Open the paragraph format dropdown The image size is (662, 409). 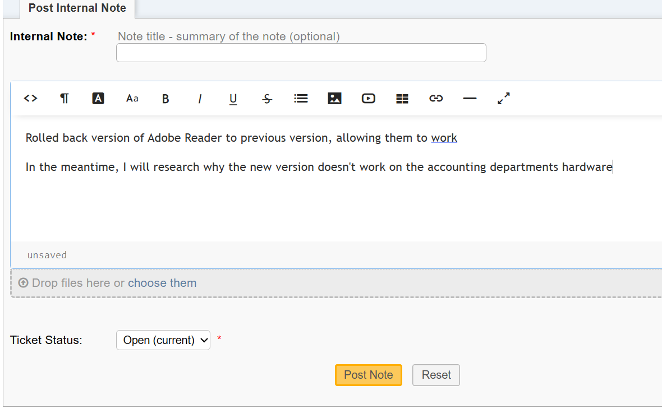tap(64, 98)
